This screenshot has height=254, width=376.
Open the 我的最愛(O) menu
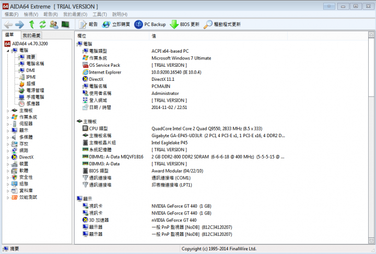tap(75, 15)
